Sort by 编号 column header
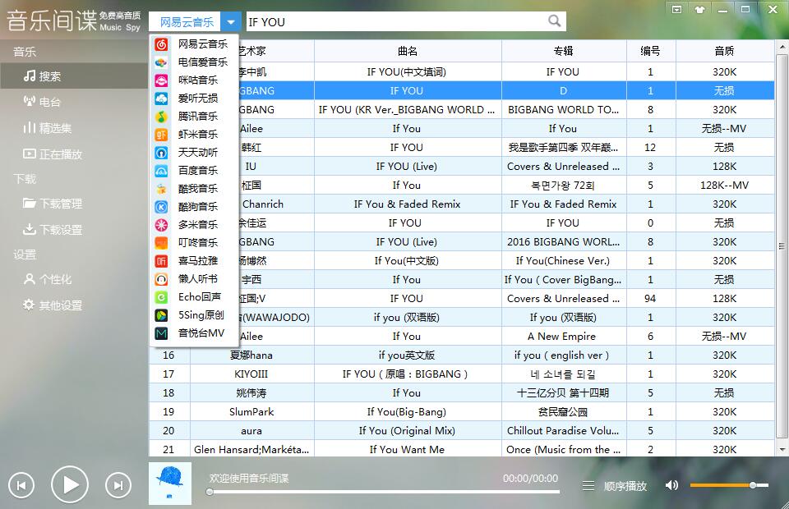Image resolution: width=789 pixels, height=509 pixels. 651,51
